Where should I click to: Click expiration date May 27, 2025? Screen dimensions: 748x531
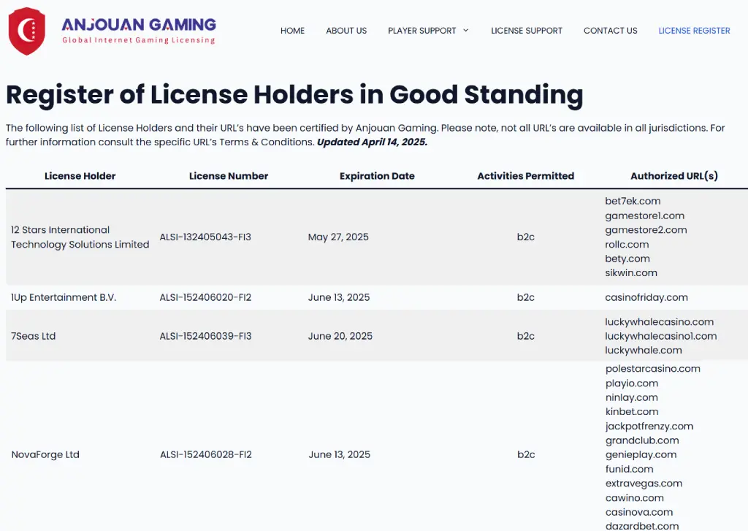[x=338, y=237]
